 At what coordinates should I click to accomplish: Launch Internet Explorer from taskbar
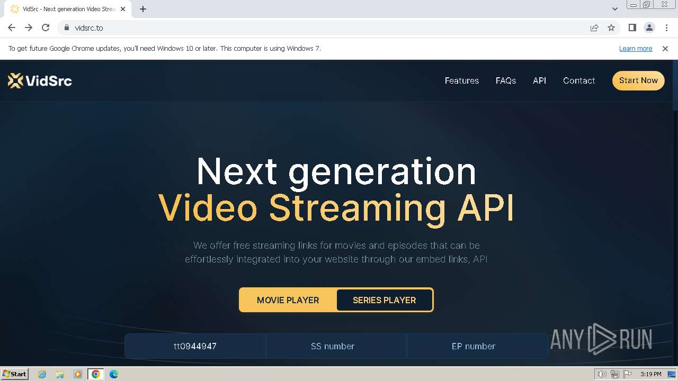[42, 374]
